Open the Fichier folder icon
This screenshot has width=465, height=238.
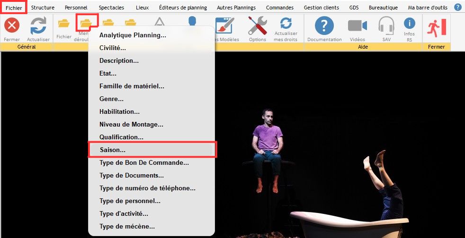point(63,24)
